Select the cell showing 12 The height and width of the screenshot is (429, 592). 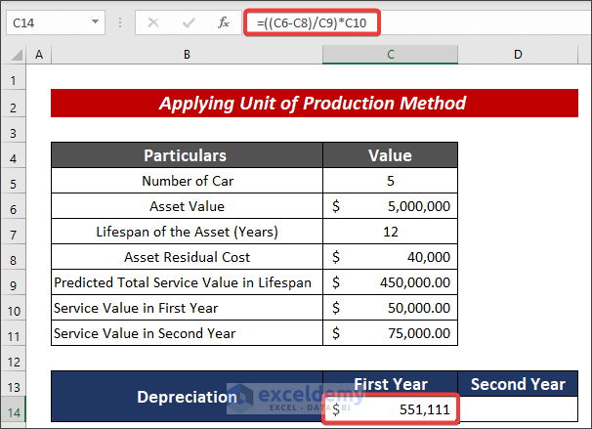click(x=390, y=232)
